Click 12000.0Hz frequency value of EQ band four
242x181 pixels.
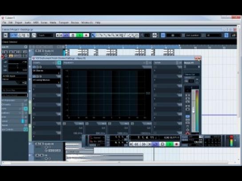pyautogui.click(x=146, y=133)
